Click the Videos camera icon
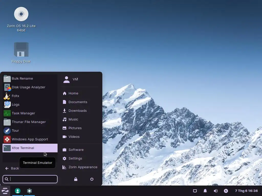262x196 pixels. click(64, 137)
